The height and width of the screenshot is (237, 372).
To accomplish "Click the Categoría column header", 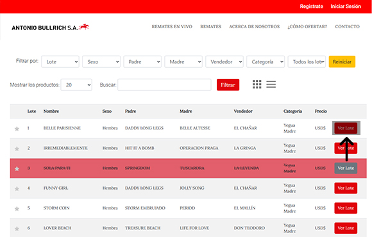I will pyautogui.click(x=292, y=111).
